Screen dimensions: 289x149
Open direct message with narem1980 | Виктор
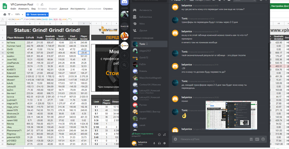point(149,111)
